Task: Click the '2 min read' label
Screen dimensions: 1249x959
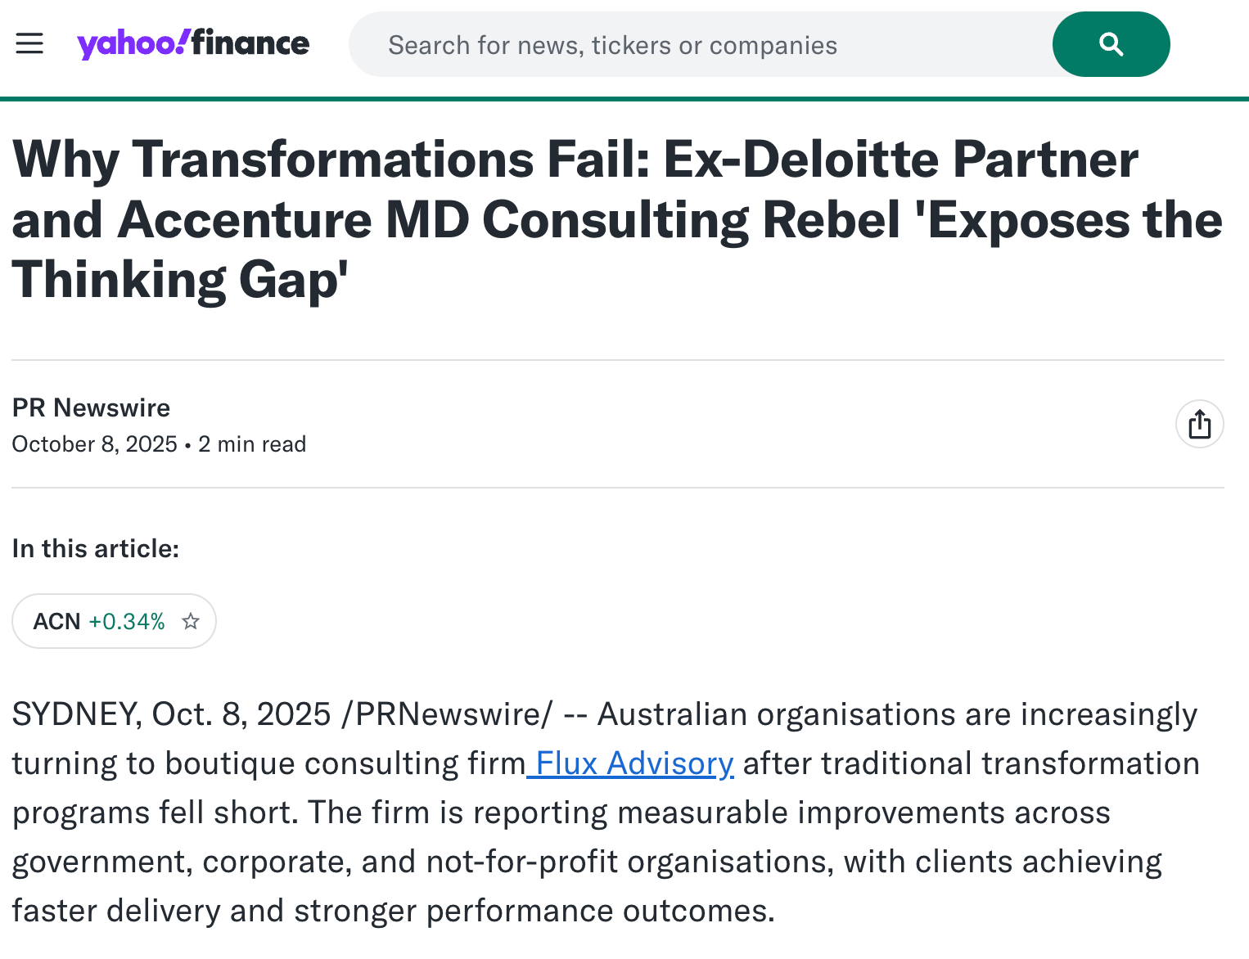Action: pyautogui.click(x=252, y=444)
